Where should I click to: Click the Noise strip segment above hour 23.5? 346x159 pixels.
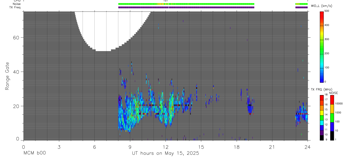(x=301, y=4)
